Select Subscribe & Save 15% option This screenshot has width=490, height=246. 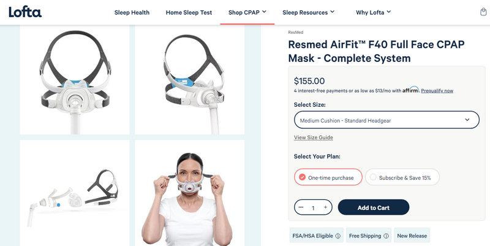402,177
